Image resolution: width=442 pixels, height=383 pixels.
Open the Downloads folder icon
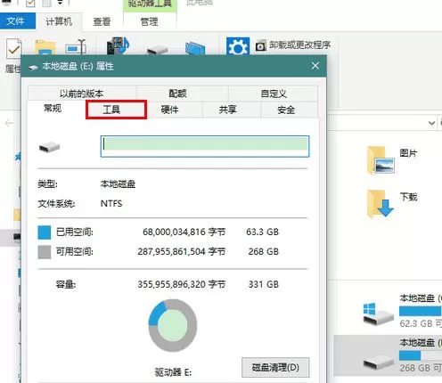pyautogui.click(x=381, y=204)
